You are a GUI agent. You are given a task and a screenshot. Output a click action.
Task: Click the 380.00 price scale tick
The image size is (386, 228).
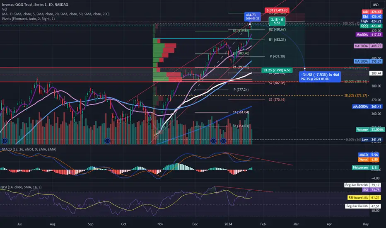click(x=376, y=86)
